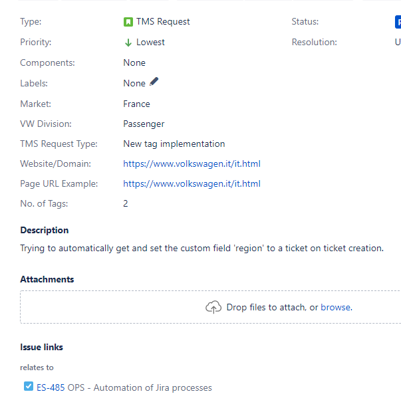Screen dimensions: 401x418
Task: Click the 'Priority:' field label
Action: 36,42
